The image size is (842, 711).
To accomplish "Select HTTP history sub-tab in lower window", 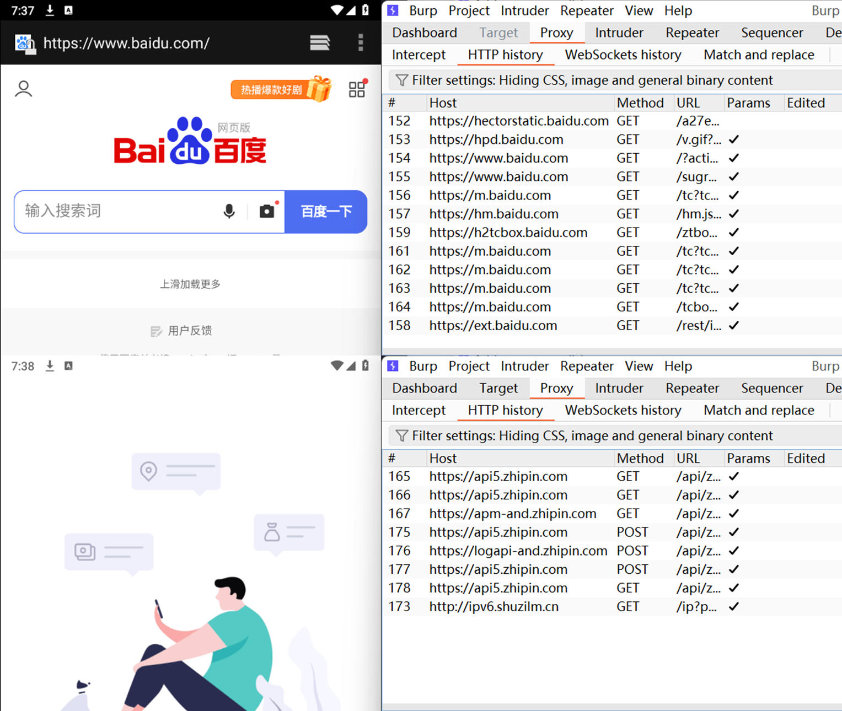I will [505, 410].
